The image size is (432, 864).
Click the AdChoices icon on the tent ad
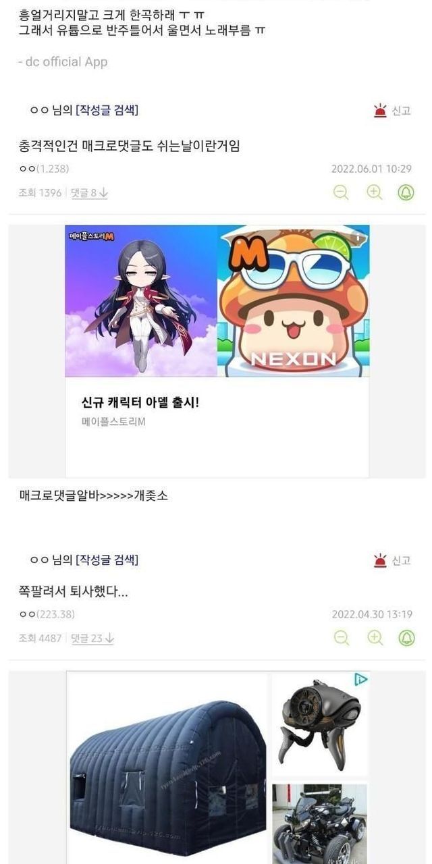point(362,679)
